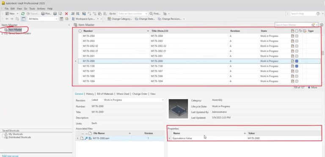Viewport: 325px width, 157px height.
Task: Click the blue square in M178-1100 row
Action: click(x=297, y=66)
